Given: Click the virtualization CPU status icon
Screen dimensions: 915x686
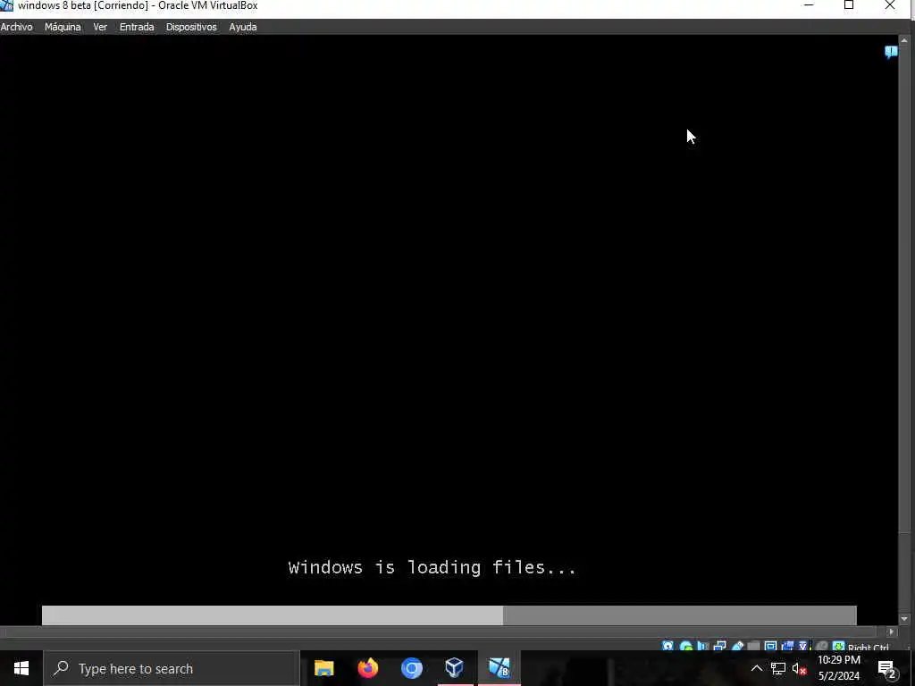Looking at the screenshot, I should coord(803,647).
